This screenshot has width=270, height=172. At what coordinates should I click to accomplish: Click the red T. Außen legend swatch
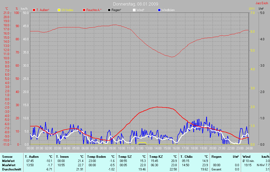point(34,10)
